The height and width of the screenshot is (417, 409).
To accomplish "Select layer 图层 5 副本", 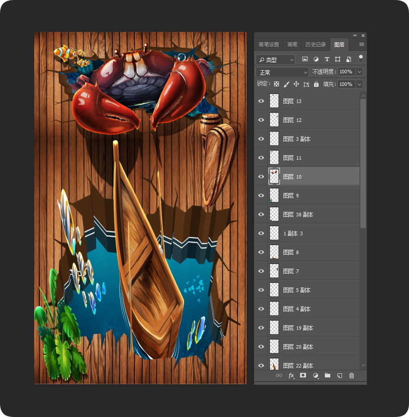I will 307,290.
